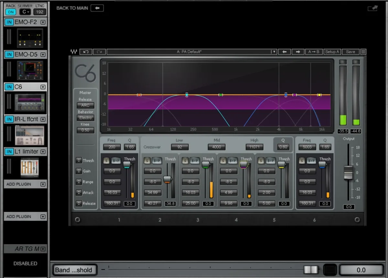The image size is (388, 278).
Task: Open EMO-D5 plugin slot dropdown arrow
Action: pos(43,55)
